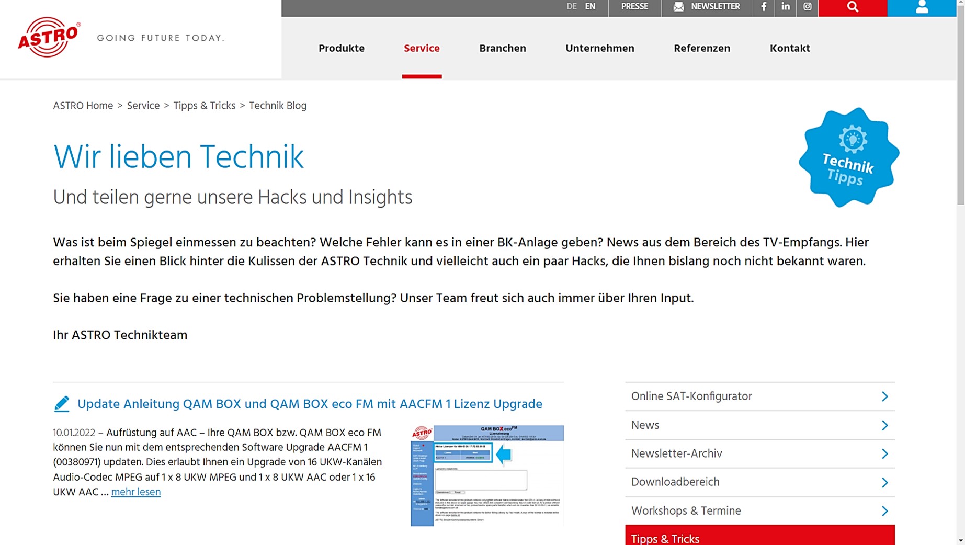
Task: Open the blue user account button
Action: coord(922,7)
